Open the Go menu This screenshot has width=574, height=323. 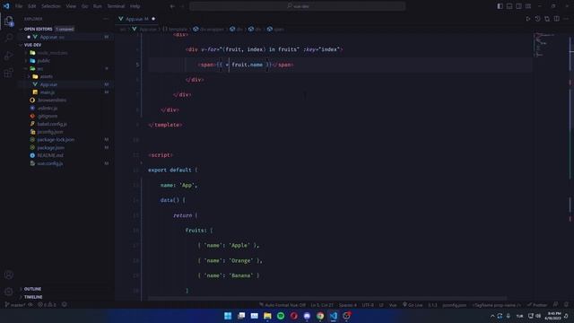84,6
